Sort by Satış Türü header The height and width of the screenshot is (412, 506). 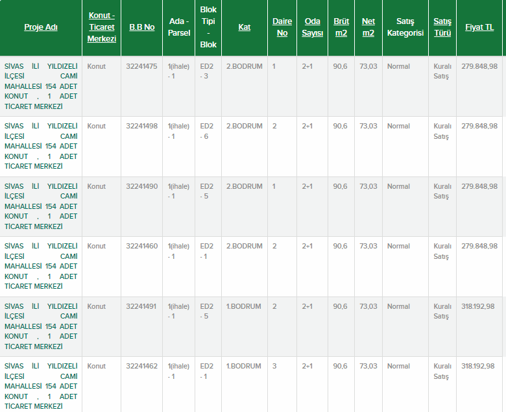click(x=442, y=27)
